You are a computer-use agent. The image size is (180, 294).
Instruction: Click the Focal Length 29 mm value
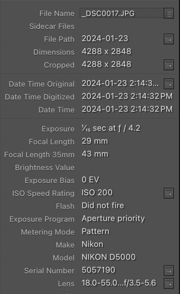(95, 141)
